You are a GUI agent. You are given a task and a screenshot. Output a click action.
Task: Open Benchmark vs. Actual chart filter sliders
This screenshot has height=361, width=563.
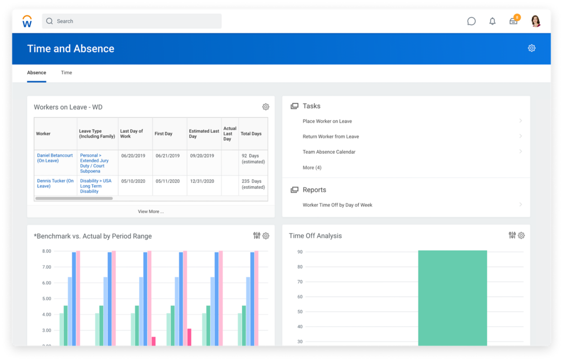click(x=257, y=236)
